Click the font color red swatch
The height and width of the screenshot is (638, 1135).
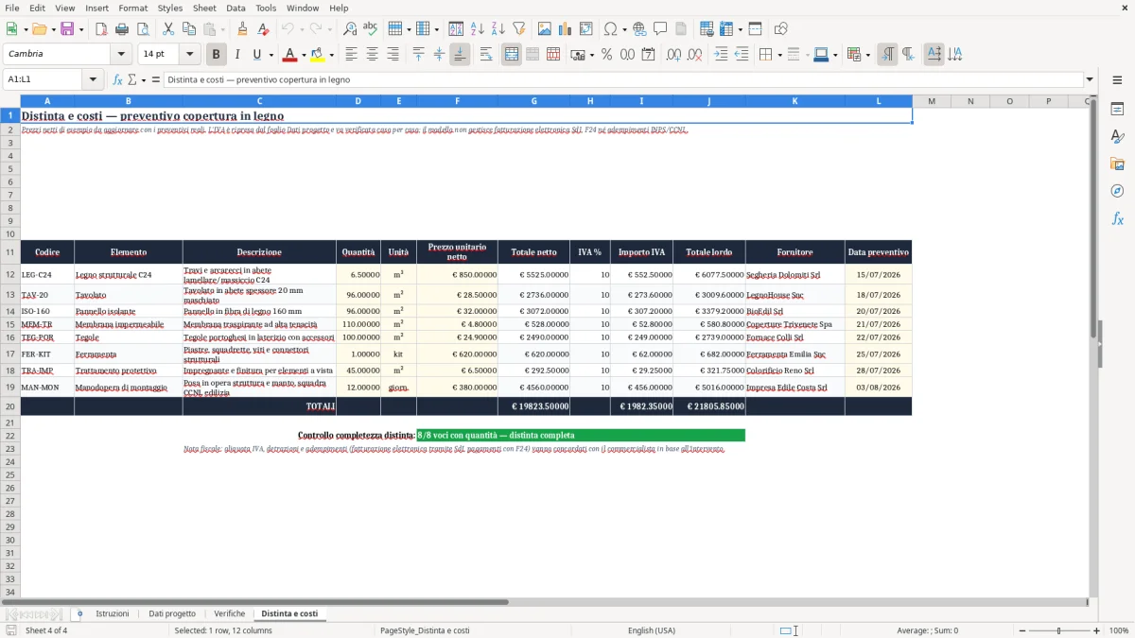click(x=290, y=55)
